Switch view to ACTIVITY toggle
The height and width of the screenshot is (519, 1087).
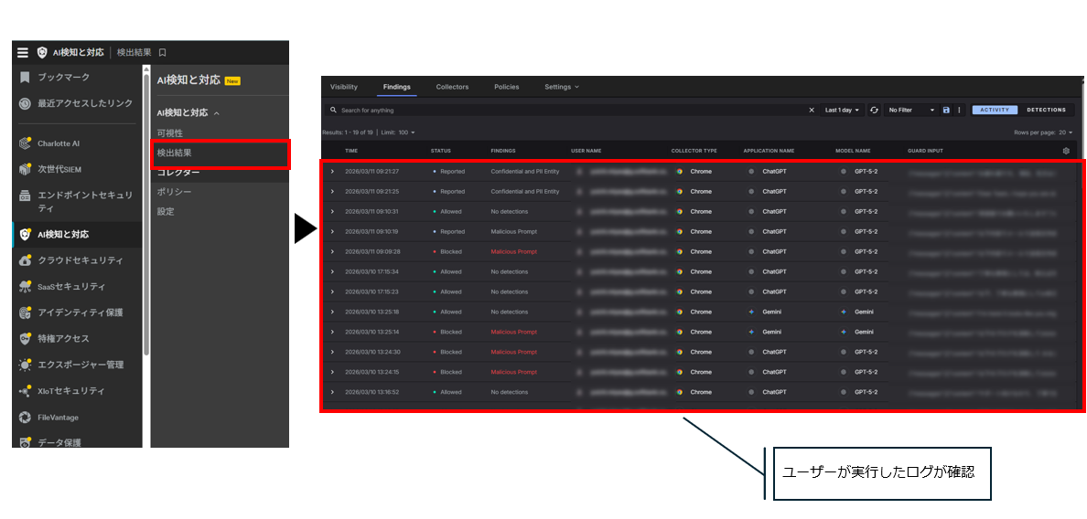[994, 110]
